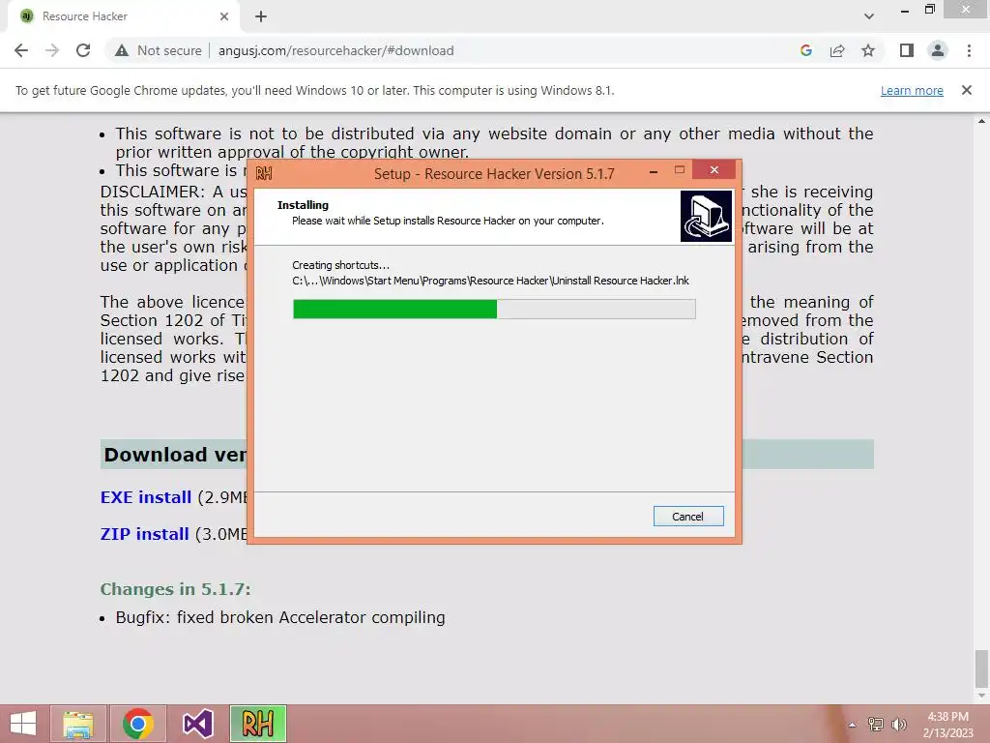The height and width of the screenshot is (743, 990).
Task: Click the Google search icon in address bar
Action: click(x=805, y=50)
